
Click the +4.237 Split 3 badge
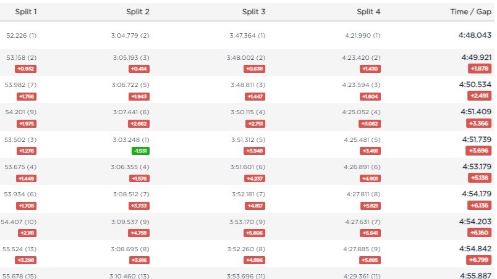[x=255, y=178]
